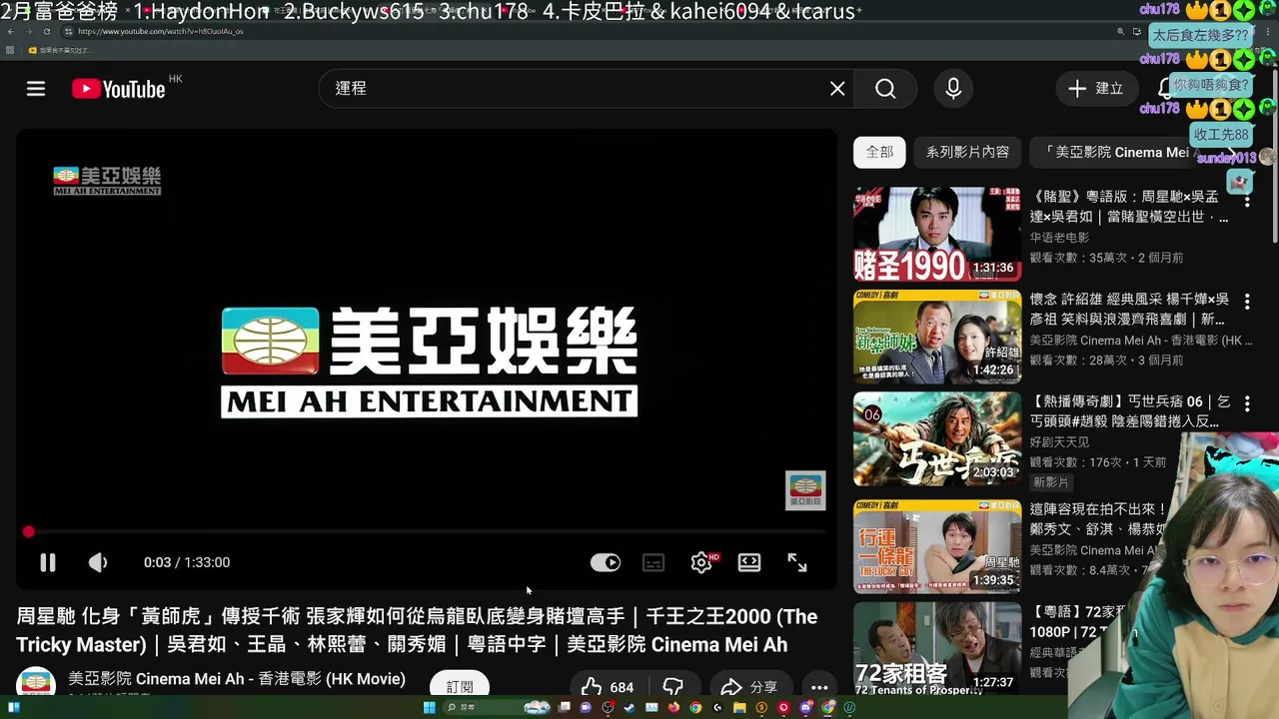Switch to theater mode icon

(x=749, y=562)
